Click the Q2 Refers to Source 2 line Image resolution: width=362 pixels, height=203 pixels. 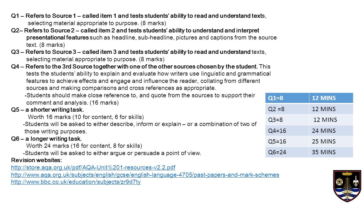[135, 30]
